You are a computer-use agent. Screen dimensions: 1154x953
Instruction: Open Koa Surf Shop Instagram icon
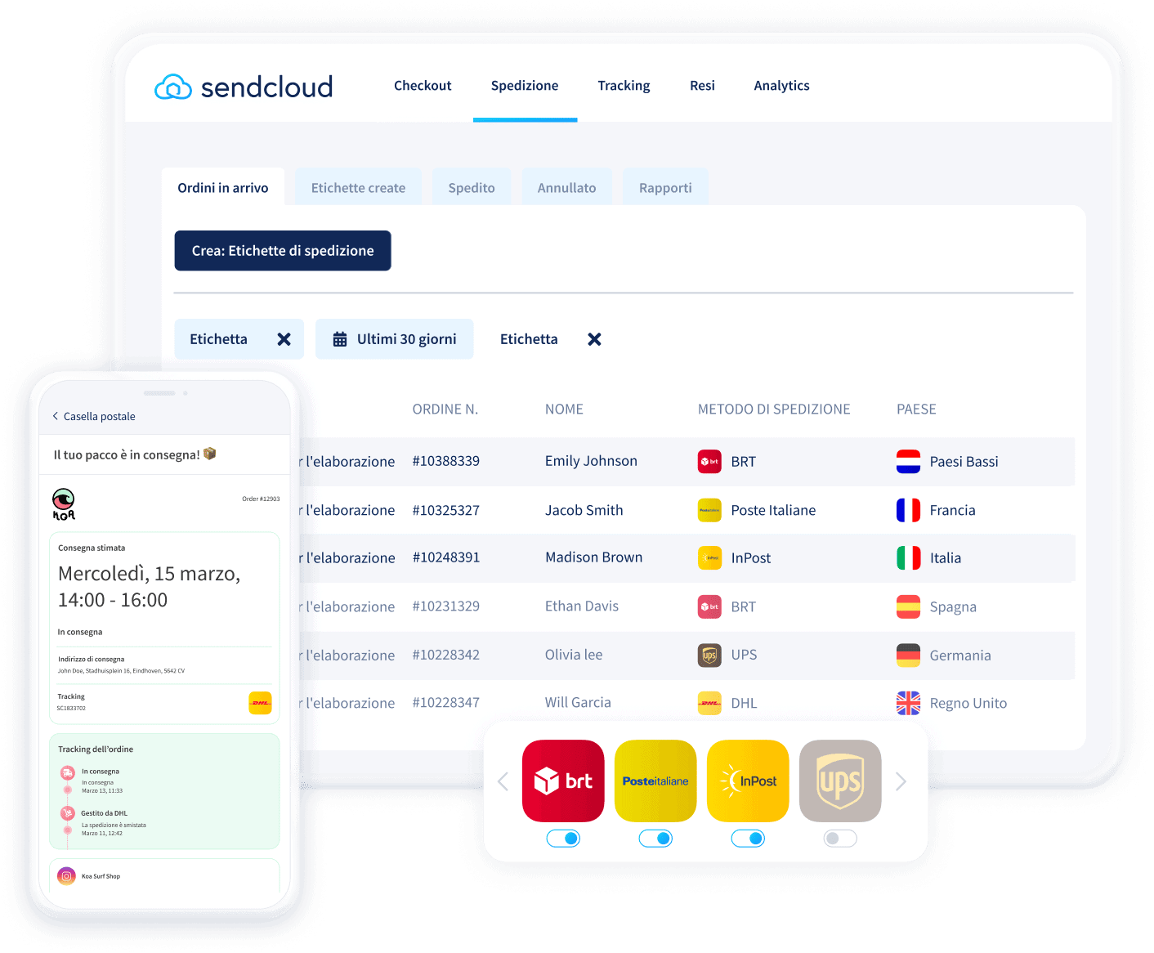pyautogui.click(x=66, y=876)
